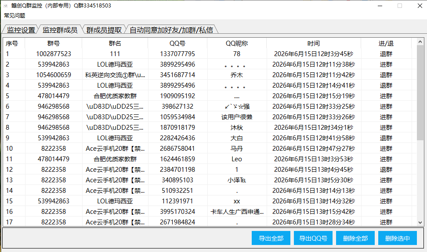The height and width of the screenshot is (252, 427).
Task: Click time 2026年6月15日13时5分30秒
Action: (314, 180)
